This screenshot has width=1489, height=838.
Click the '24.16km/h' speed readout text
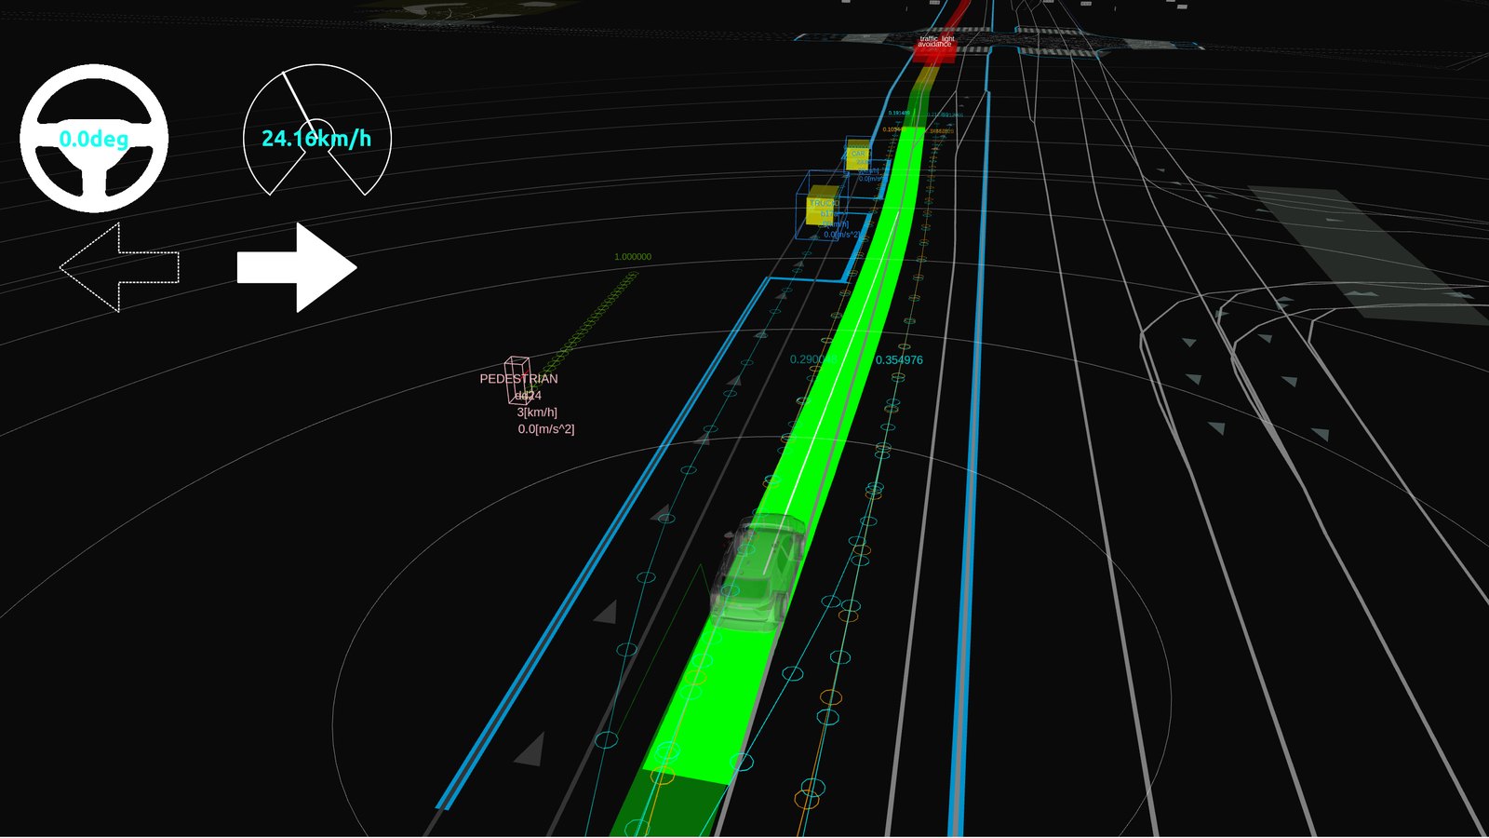coord(316,139)
